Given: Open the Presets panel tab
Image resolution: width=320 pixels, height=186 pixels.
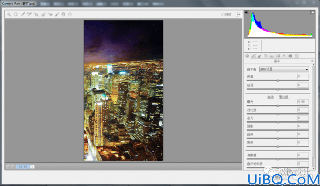Looking at the screenshot, I should 296,56.
